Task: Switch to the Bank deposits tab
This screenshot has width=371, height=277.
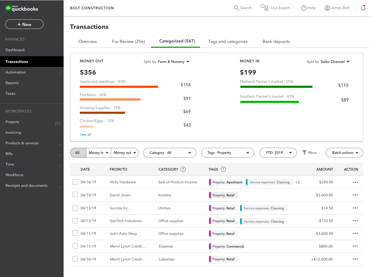Action: [x=276, y=41]
